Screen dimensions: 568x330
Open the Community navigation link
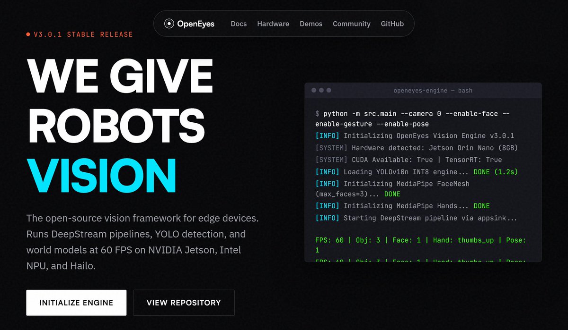[352, 24]
